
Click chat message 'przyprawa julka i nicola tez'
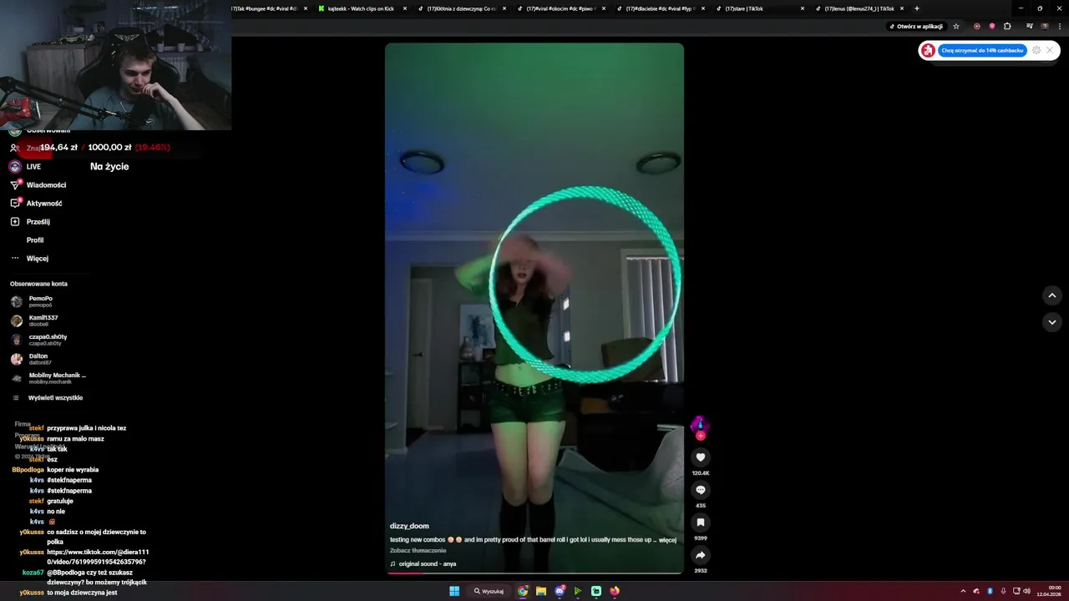87,428
